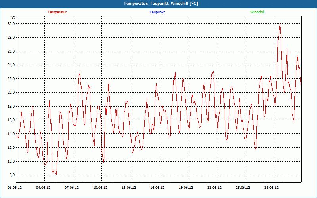Click the 01.06.12 date label
The width and height of the screenshot is (317, 198).
click(15, 188)
